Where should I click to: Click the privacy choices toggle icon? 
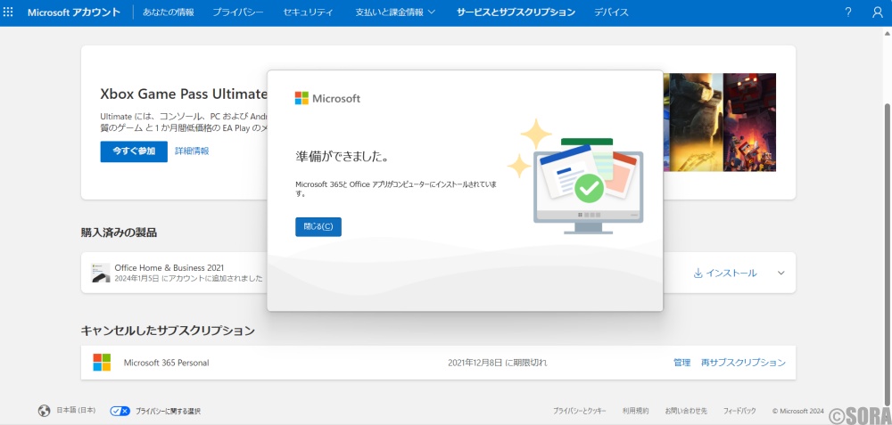(x=120, y=411)
